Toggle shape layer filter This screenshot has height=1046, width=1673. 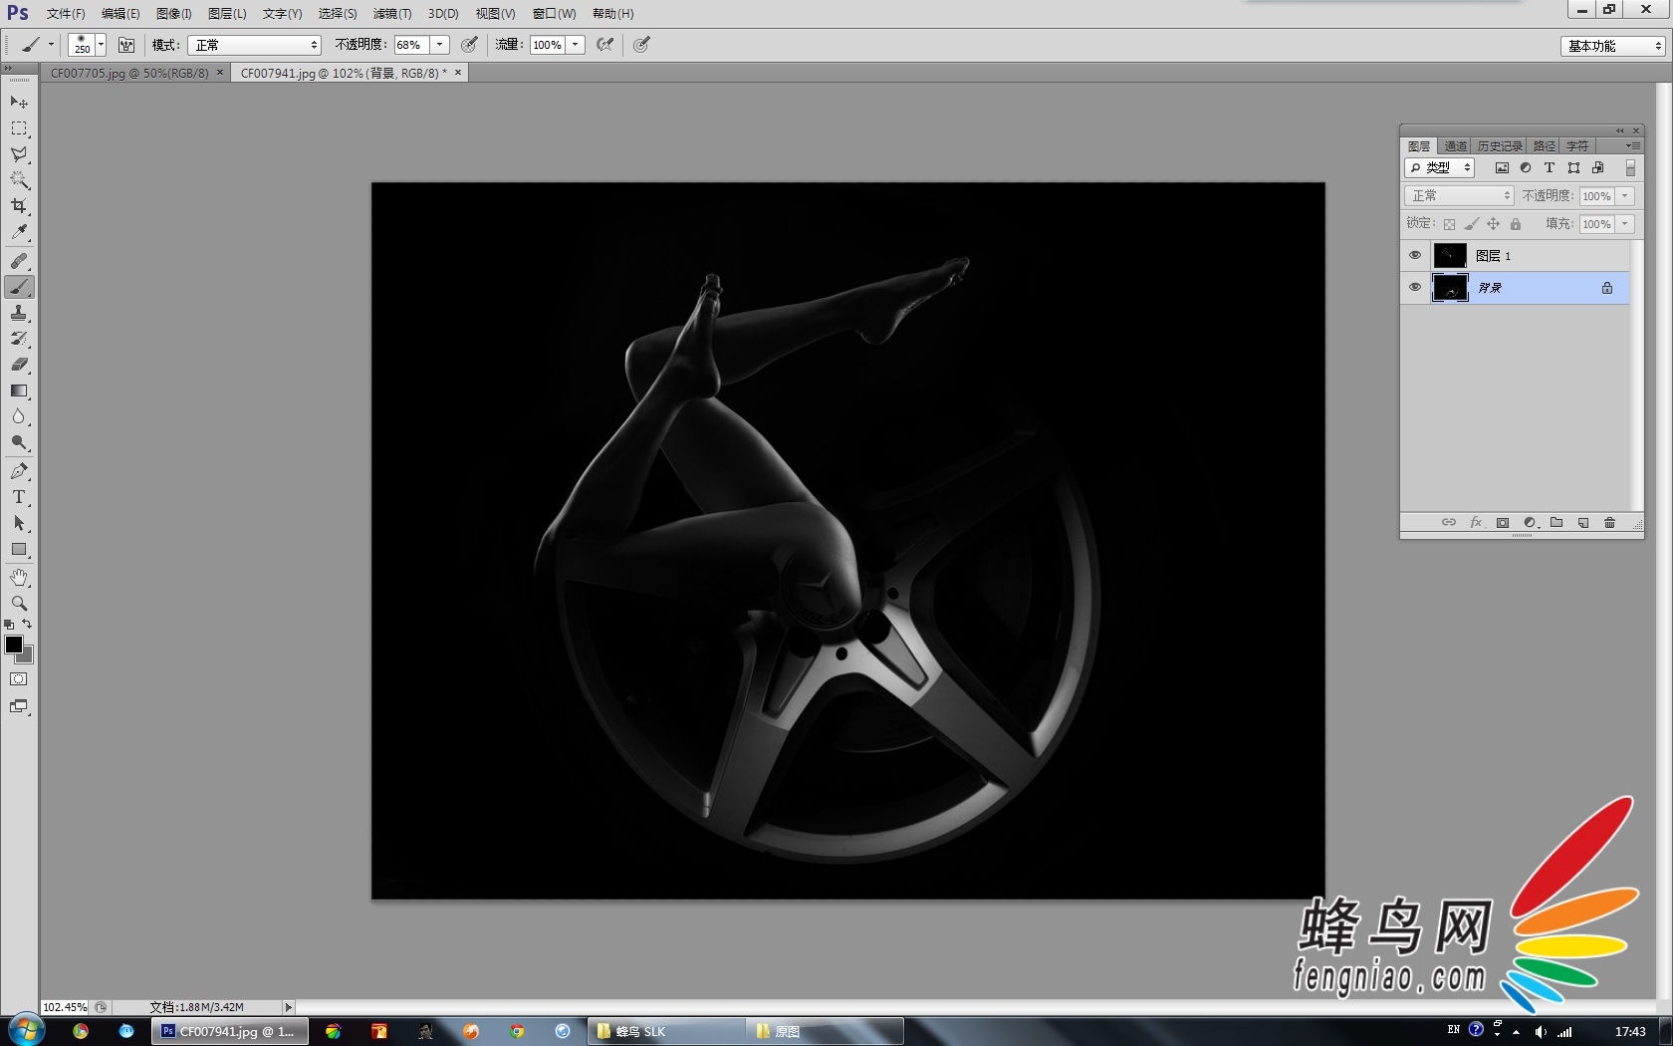tap(1573, 168)
